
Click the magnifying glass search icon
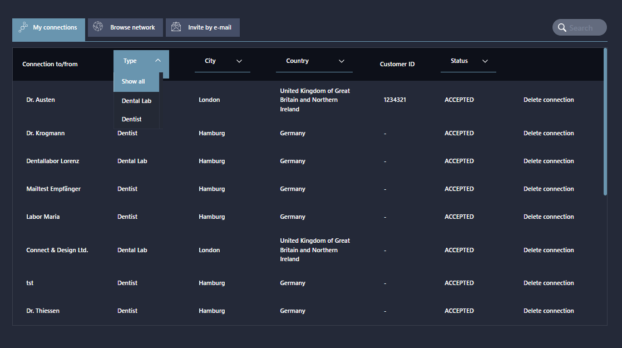tap(562, 28)
